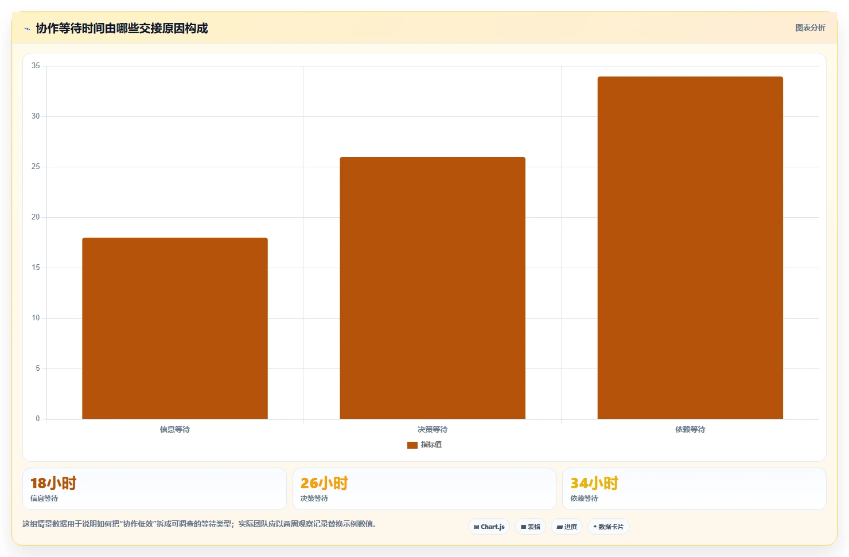The image size is (849, 557).
Task: Click the title 协作等待时间由哪些交接原因构成
Action: [x=122, y=29]
